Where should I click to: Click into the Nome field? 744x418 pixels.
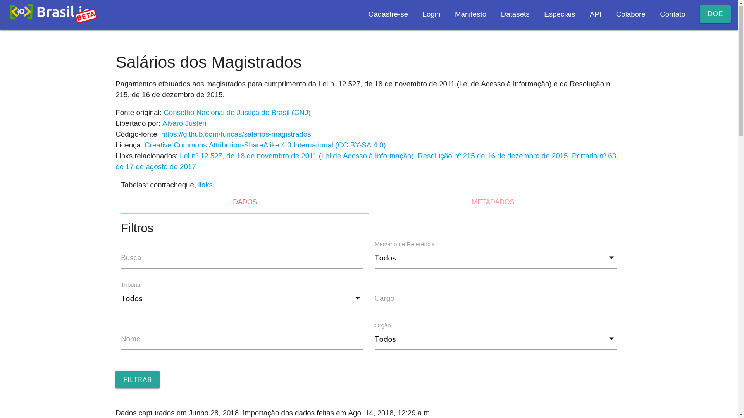pyautogui.click(x=242, y=339)
